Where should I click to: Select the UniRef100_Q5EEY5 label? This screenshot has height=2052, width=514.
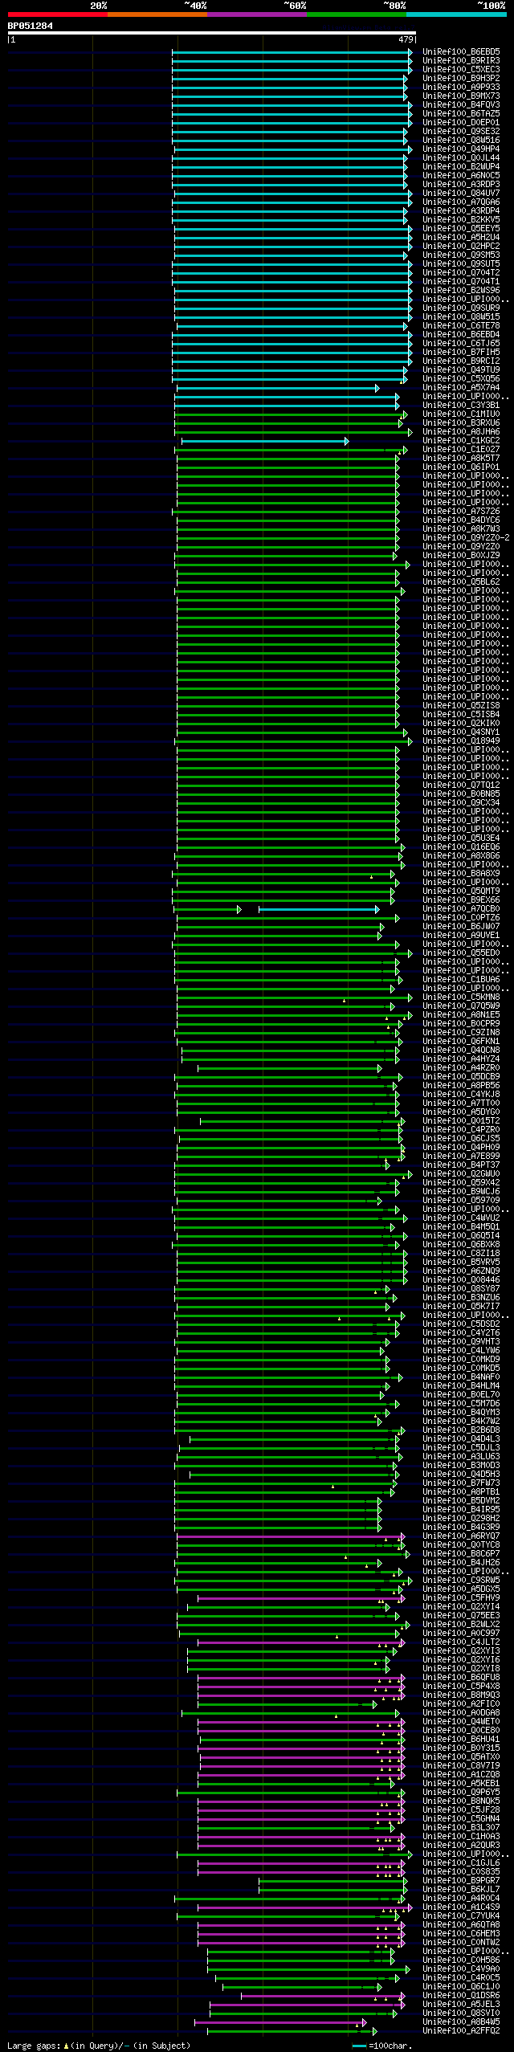pos(461,229)
